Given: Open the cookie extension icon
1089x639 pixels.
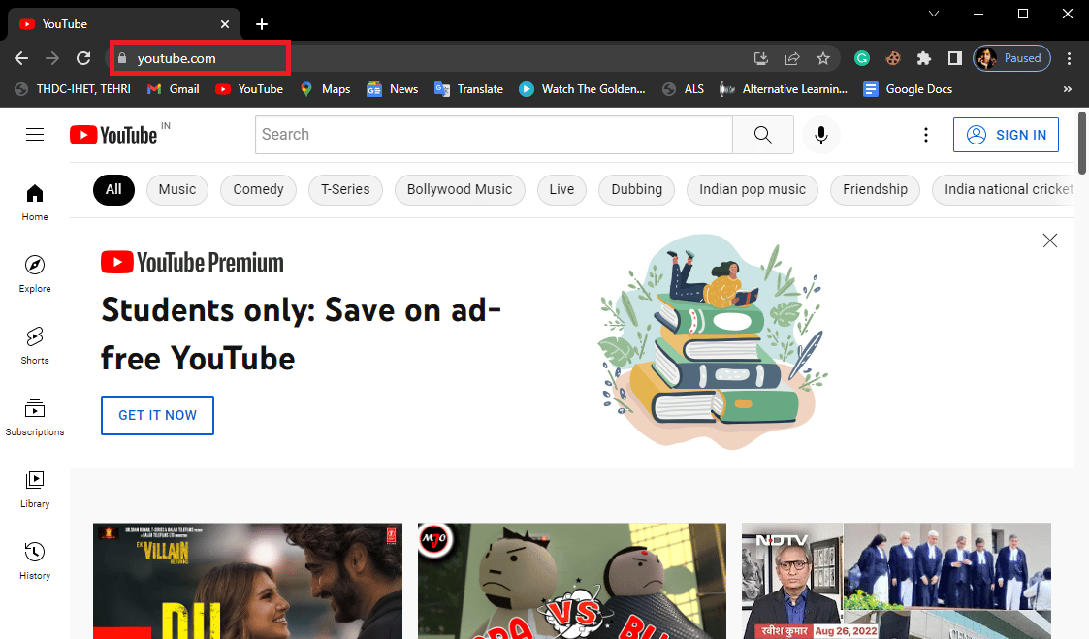Looking at the screenshot, I should point(893,58).
